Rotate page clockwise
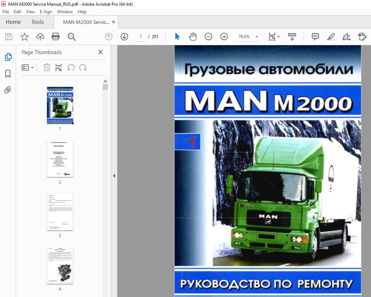The image size is (371, 297). [83, 68]
